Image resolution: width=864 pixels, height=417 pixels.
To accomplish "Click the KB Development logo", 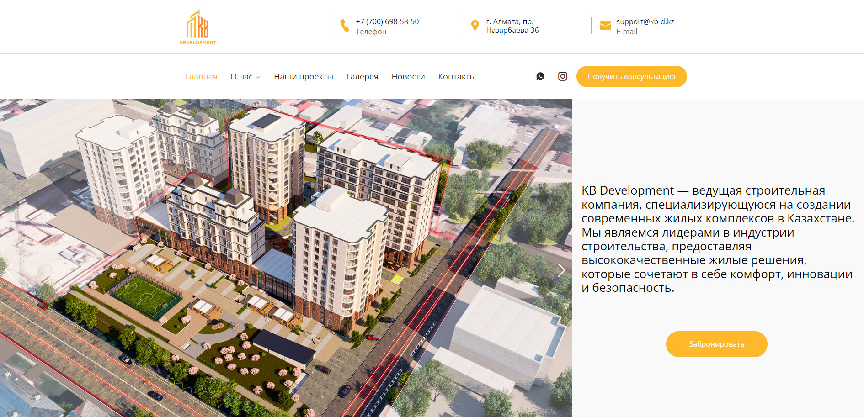I will click(197, 27).
